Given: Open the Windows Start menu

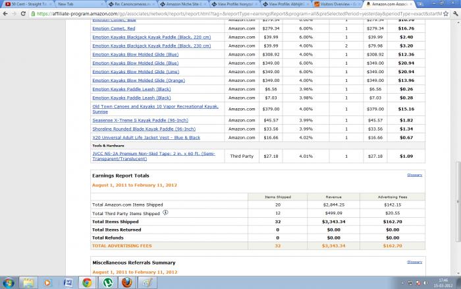Looking at the screenshot, I should click(x=8, y=283).
